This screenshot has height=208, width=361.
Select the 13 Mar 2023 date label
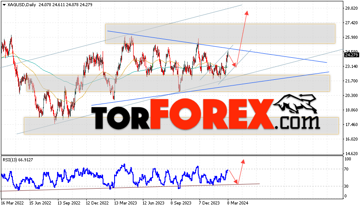126,203
